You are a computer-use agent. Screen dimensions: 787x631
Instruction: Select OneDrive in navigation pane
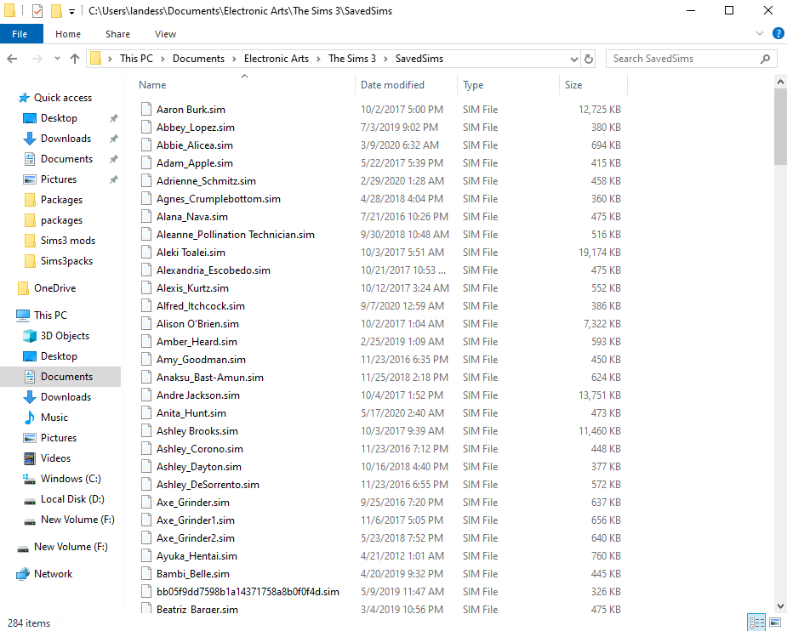(54, 288)
